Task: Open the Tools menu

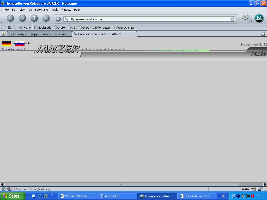Action: pyautogui.click(x=55, y=10)
